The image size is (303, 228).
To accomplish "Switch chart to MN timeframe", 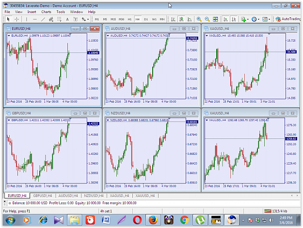I will [x=162, y=19].
